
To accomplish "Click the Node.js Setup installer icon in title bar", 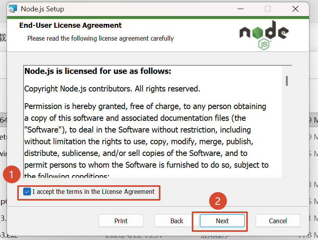I will (13, 9).
